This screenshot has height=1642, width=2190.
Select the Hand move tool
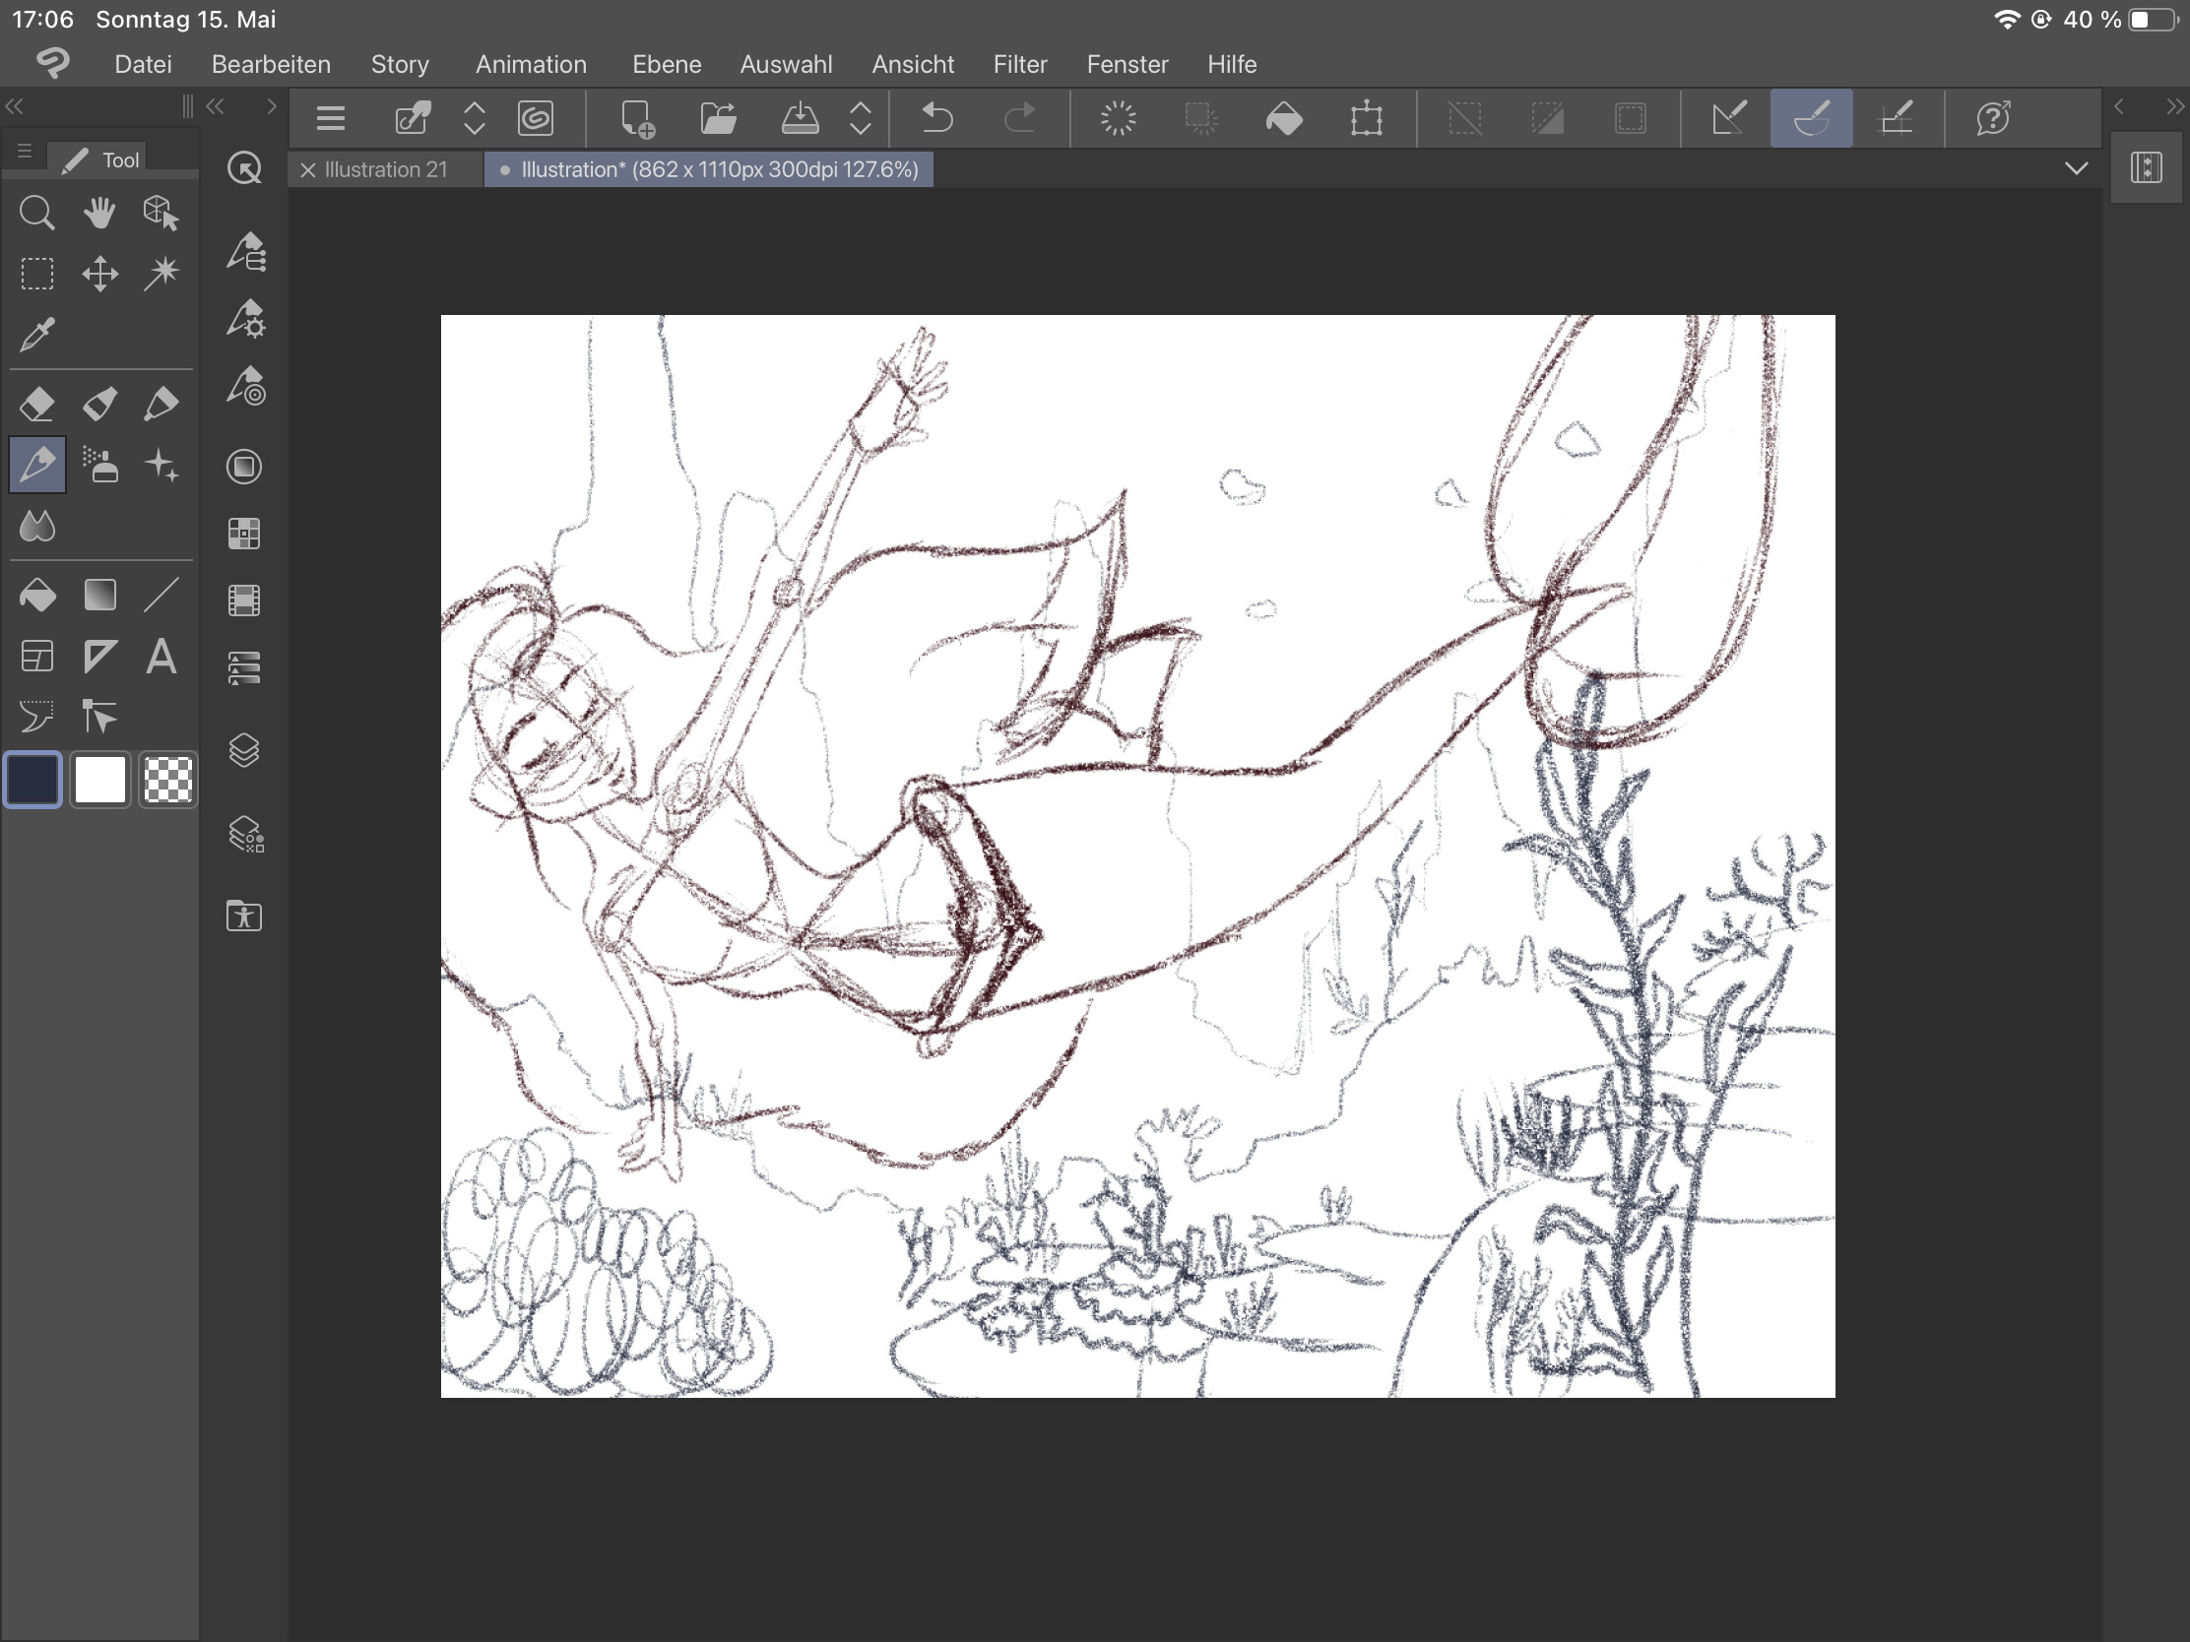[x=99, y=213]
